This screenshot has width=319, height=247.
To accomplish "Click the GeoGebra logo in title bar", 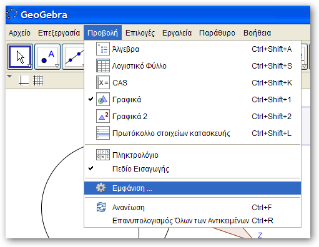I will coord(12,14).
